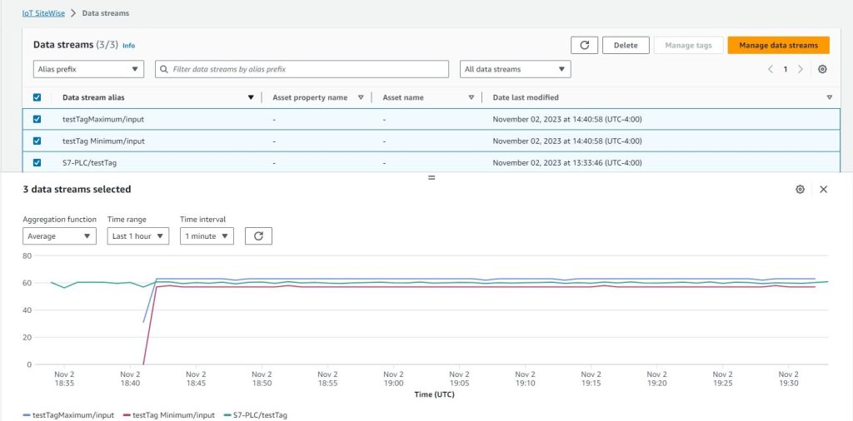Image resolution: width=853 pixels, height=421 pixels.
Task: Click the Manage tags button
Action: (688, 45)
